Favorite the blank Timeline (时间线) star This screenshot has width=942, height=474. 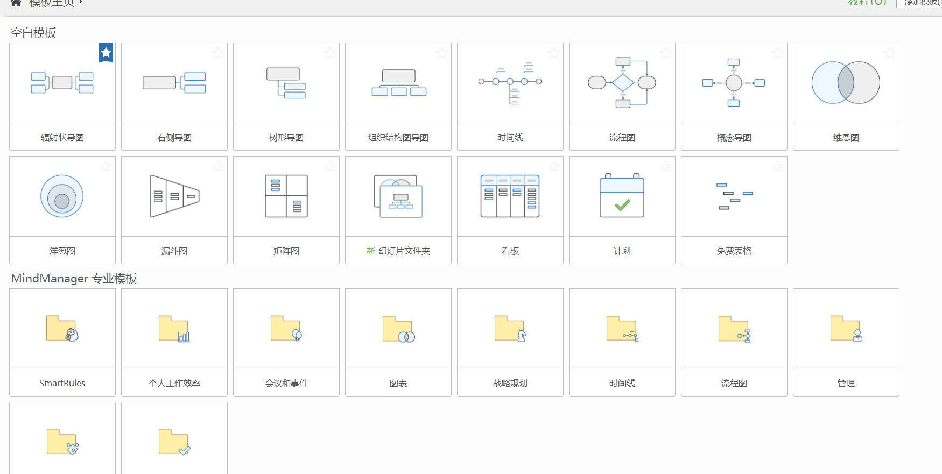554,53
